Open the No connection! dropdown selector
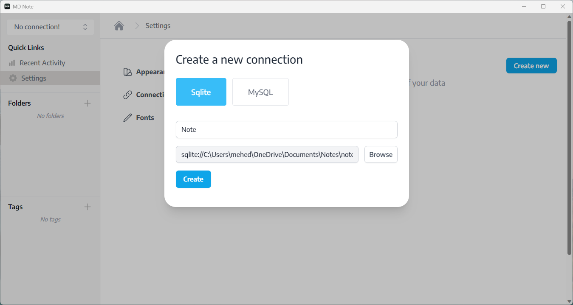 tap(50, 27)
